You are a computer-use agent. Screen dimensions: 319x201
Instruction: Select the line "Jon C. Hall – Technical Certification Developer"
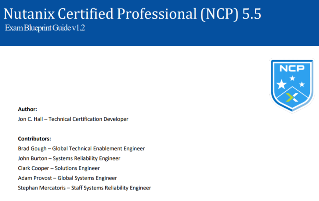pos(73,119)
